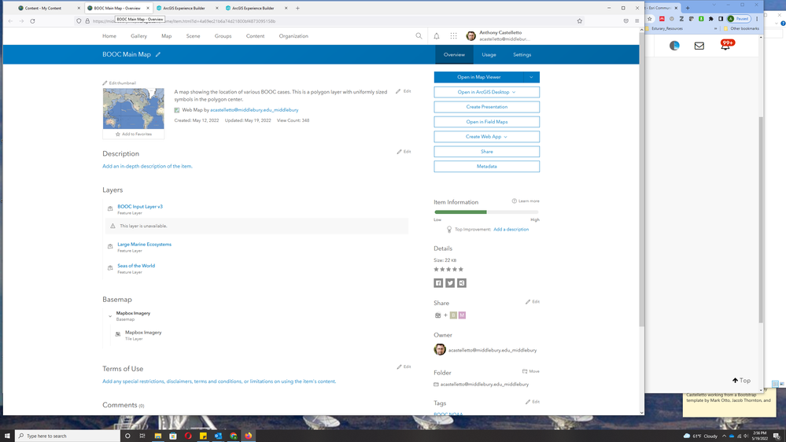
Task: Switch to the Usage tab
Action: pyautogui.click(x=489, y=54)
